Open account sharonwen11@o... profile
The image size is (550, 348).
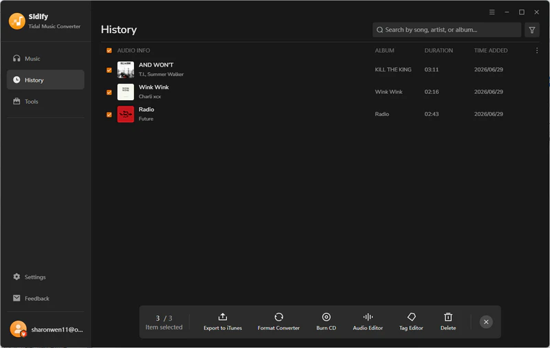pos(57,329)
